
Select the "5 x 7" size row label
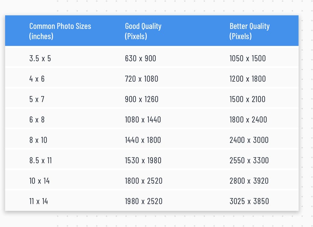tap(37, 99)
